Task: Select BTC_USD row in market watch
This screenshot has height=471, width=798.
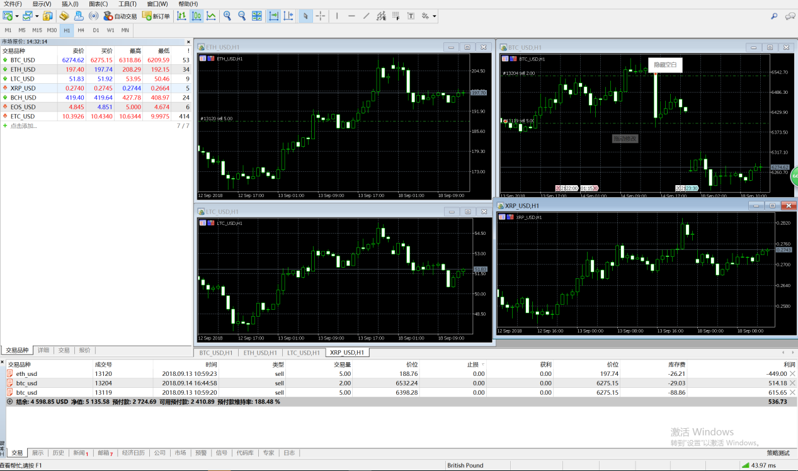Action: coord(96,60)
